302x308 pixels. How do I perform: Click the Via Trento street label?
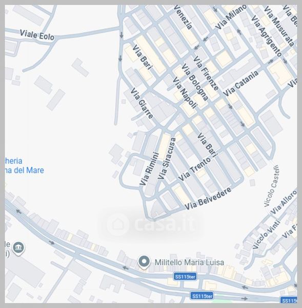click(194, 169)
